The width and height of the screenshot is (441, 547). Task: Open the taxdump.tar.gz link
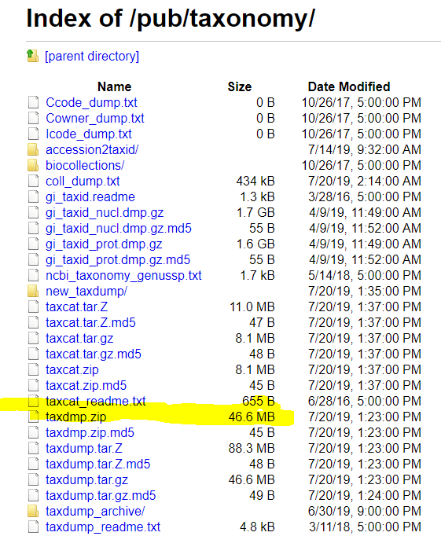pos(86,480)
